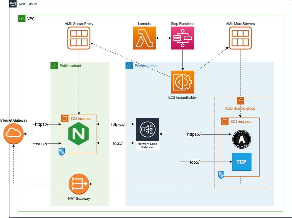This screenshot has height=218, width=292.
Task: Click the tcp:// label pointing to the TCP icon
Action: click(195, 162)
